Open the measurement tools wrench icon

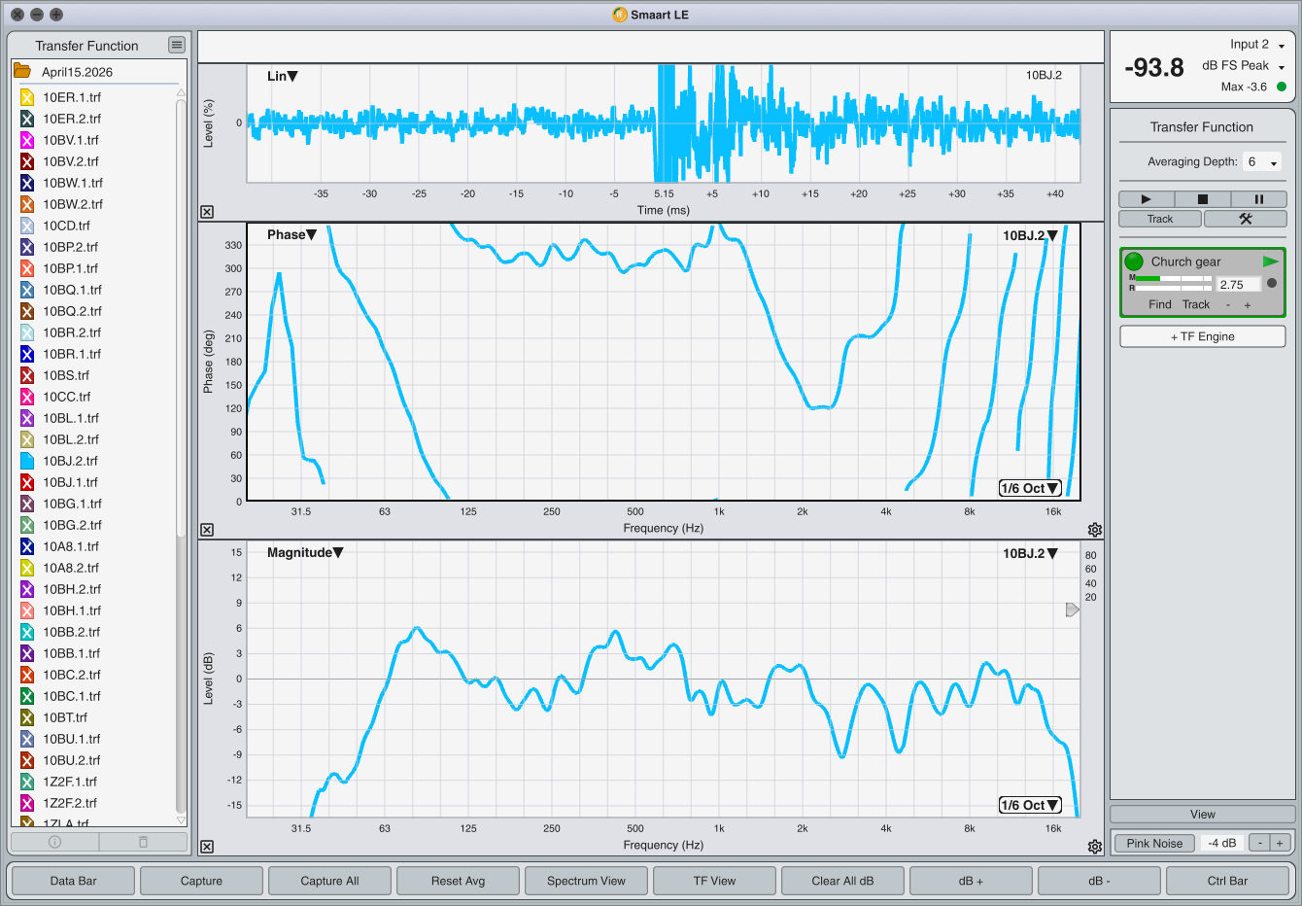1246,219
